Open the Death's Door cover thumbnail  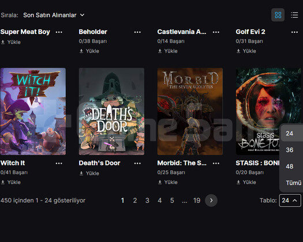pos(111,111)
